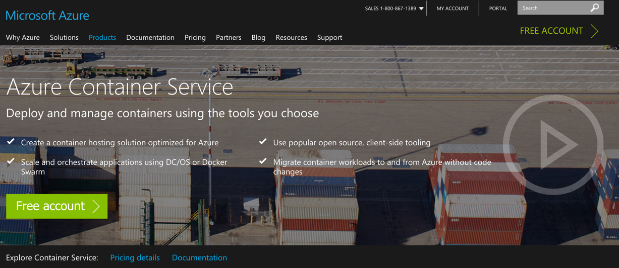Click the tagline 'Deploy and manage containers using the tools you choose'
Image resolution: width=619 pixels, height=268 pixels.
coord(162,113)
